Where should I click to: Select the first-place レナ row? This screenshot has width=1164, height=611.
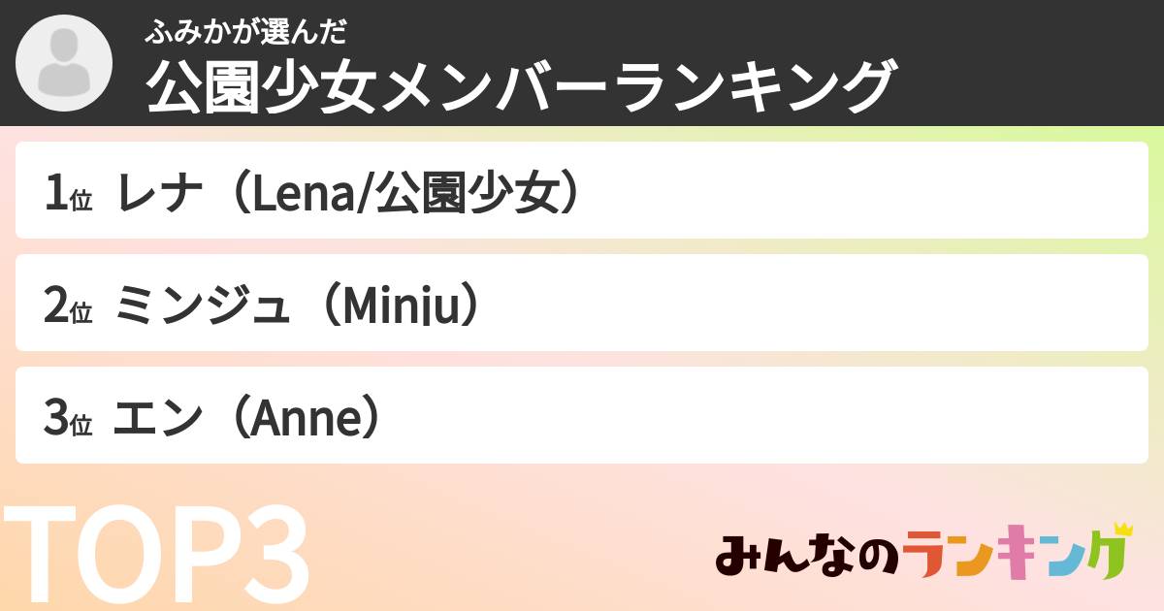pos(582,190)
